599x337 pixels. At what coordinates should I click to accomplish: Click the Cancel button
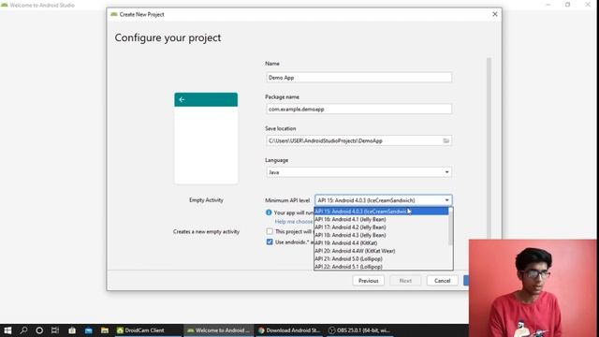coord(442,281)
